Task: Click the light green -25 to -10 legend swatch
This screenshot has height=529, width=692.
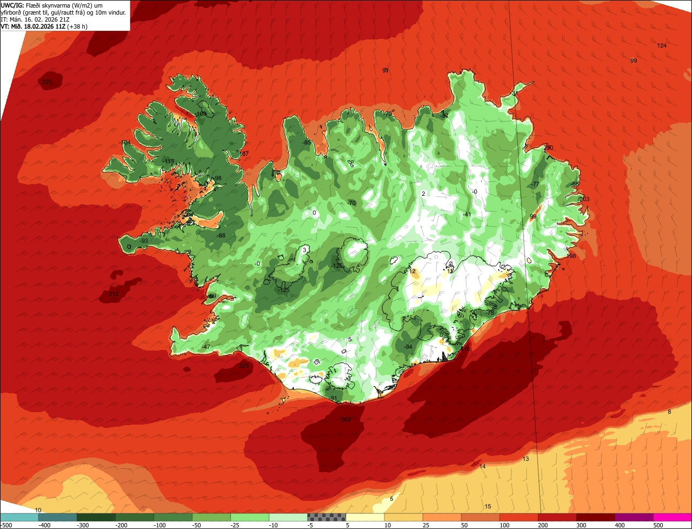Action: point(250,517)
